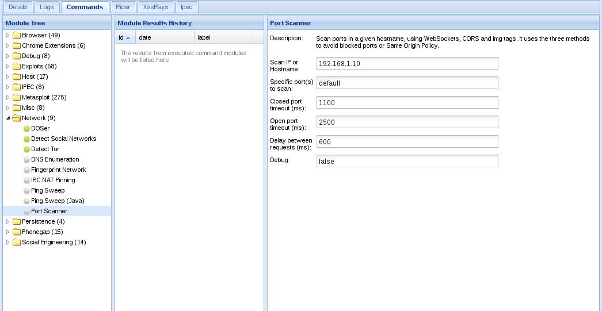
Task: Select the Fingerprint Network module
Action: tap(58, 170)
